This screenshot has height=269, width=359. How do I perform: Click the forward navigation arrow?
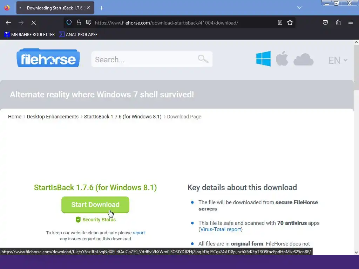21,23
